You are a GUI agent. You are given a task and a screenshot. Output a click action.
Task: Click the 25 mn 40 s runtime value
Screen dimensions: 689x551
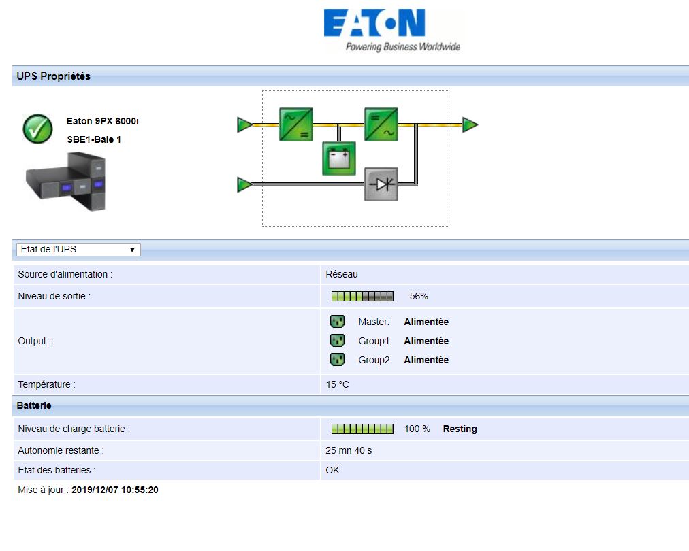click(x=349, y=451)
